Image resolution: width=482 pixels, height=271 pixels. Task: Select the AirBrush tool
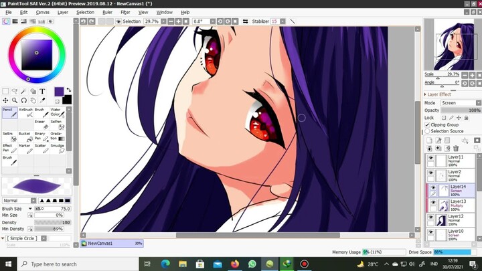tap(25, 113)
